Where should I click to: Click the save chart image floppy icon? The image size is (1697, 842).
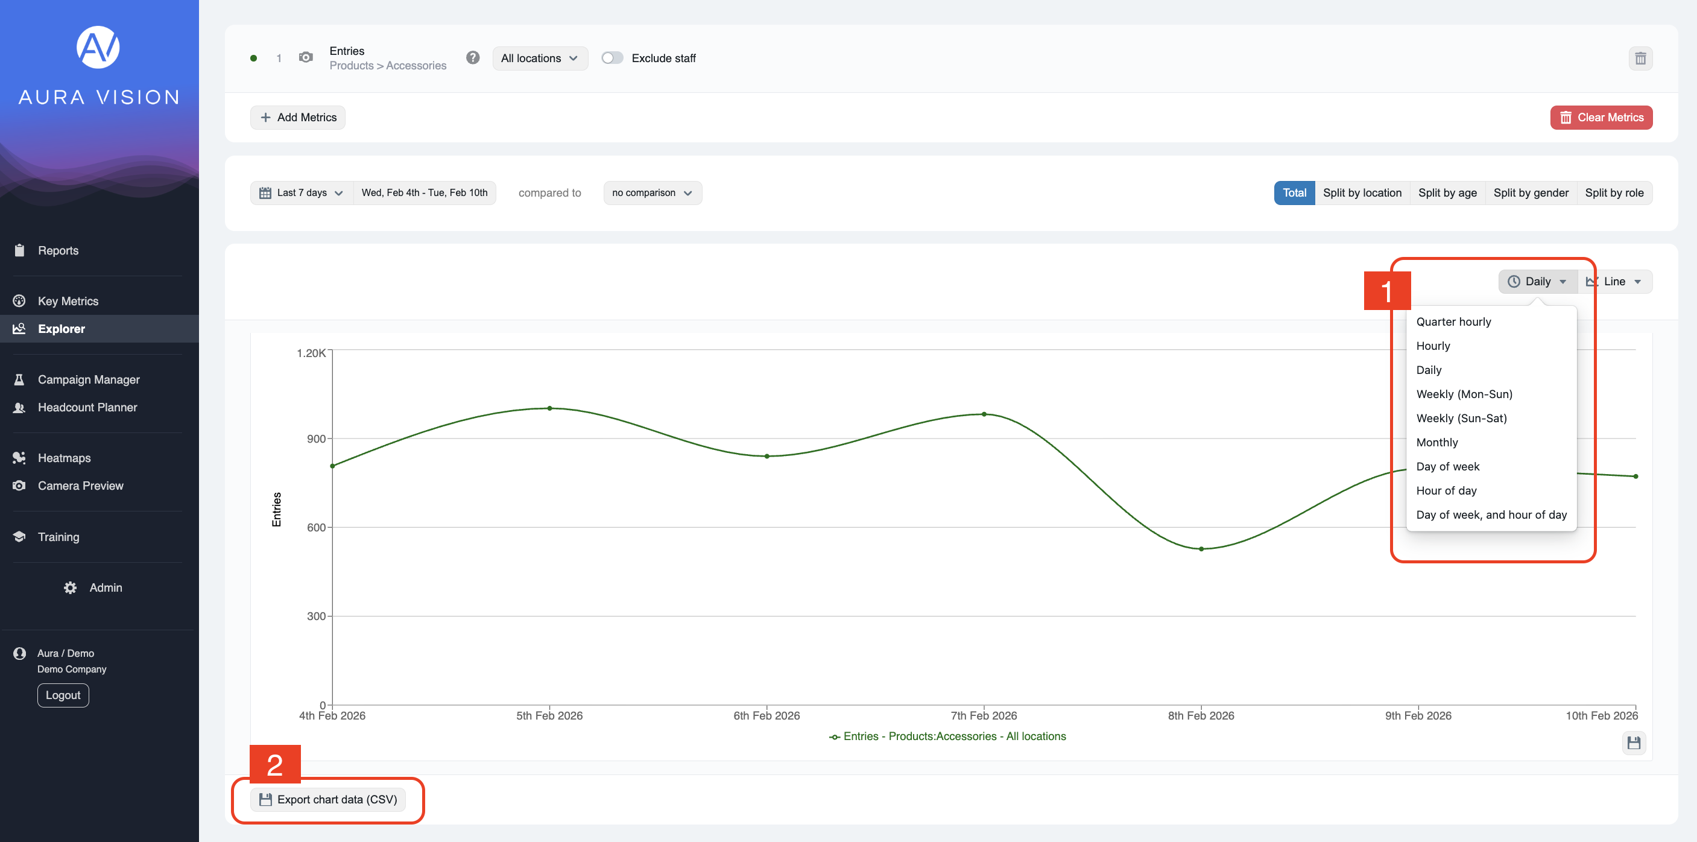pyautogui.click(x=1633, y=743)
